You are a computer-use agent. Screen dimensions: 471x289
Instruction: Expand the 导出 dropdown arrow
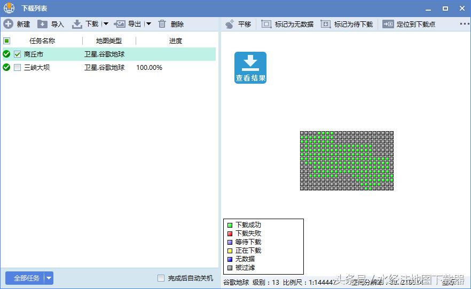(x=148, y=24)
